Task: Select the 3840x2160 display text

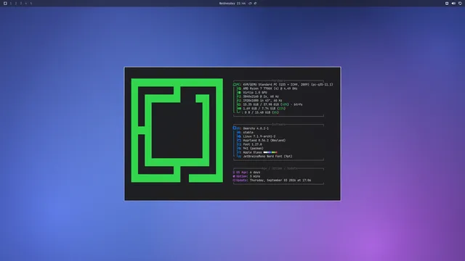Action: [261, 96]
